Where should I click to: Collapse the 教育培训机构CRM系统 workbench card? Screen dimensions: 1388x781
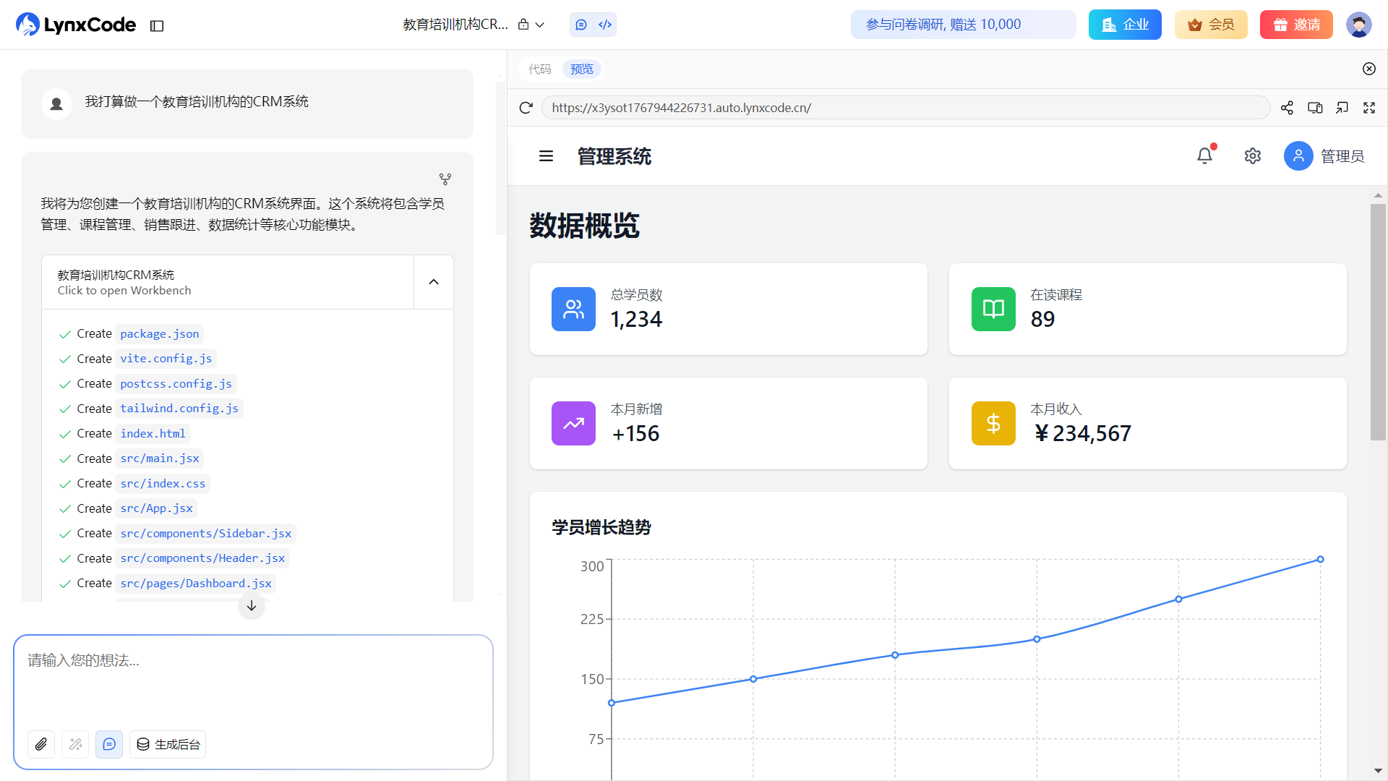[434, 282]
